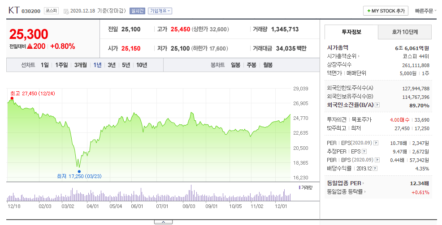442x225 pixels.
Task: Show the 5년 line chart
Action: tap(126, 65)
